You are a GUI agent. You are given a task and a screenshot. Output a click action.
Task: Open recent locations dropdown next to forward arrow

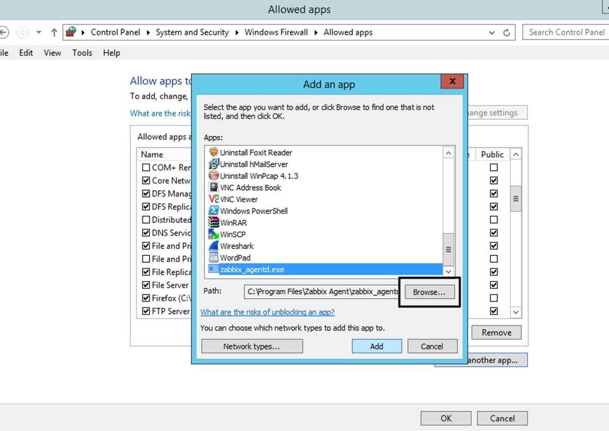(x=39, y=32)
